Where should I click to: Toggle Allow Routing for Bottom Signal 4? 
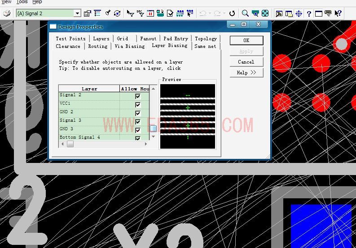click(137, 138)
